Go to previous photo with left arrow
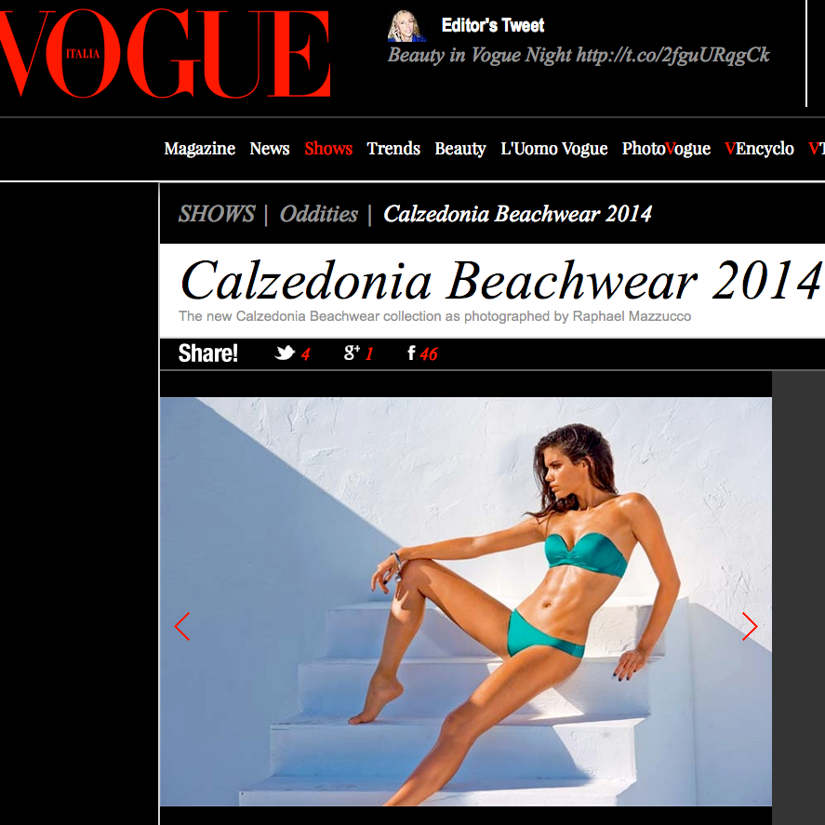 182,626
